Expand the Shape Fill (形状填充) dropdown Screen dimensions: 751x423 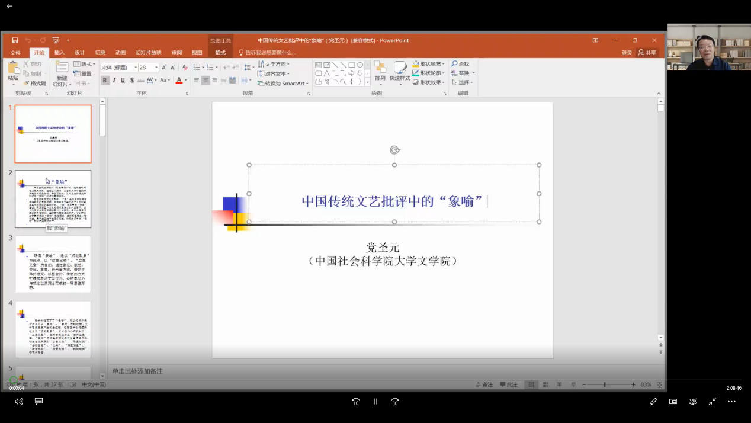[x=445, y=64]
